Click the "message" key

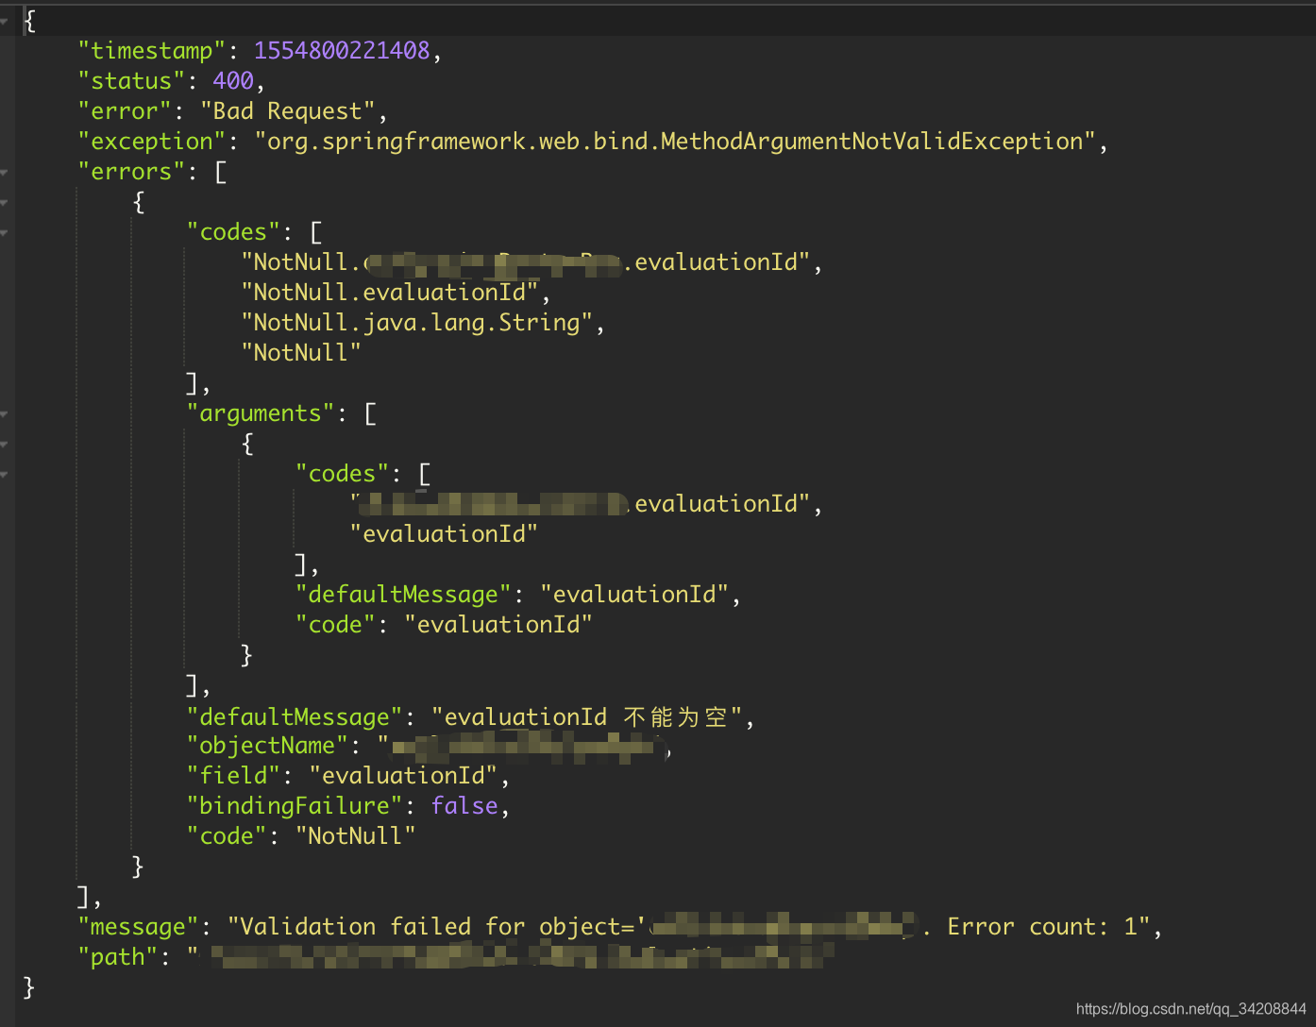[145, 927]
